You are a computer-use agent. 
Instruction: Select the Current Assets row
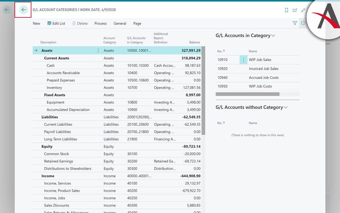(x=117, y=58)
